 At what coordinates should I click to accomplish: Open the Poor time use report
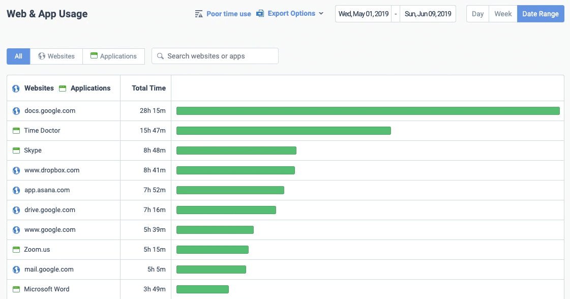(228, 14)
